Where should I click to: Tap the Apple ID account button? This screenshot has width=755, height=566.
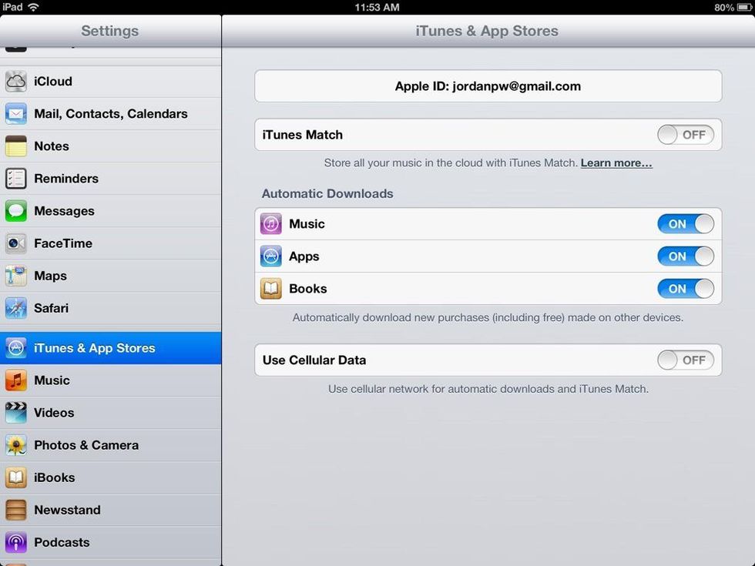488,86
